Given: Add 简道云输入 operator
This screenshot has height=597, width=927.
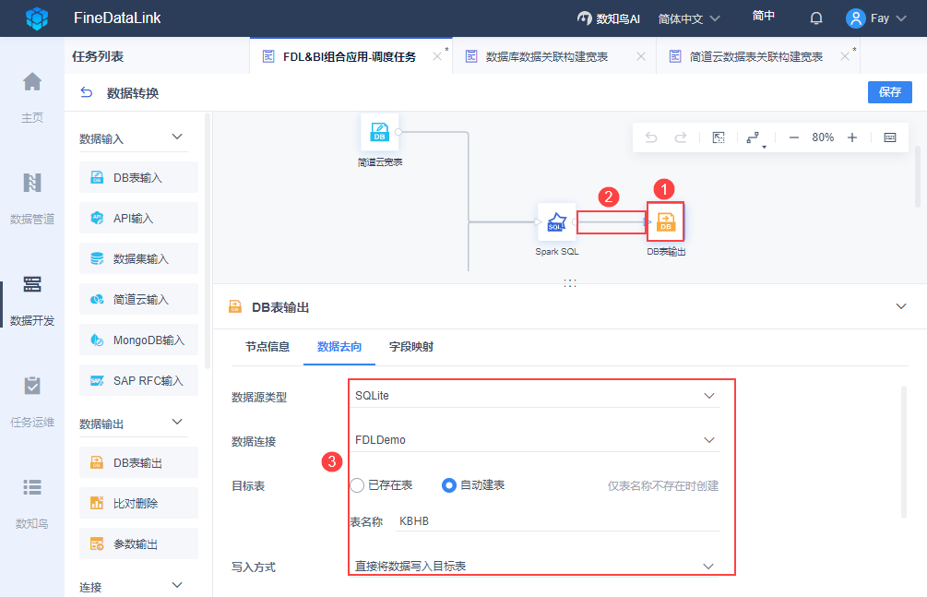Looking at the screenshot, I should pos(138,299).
